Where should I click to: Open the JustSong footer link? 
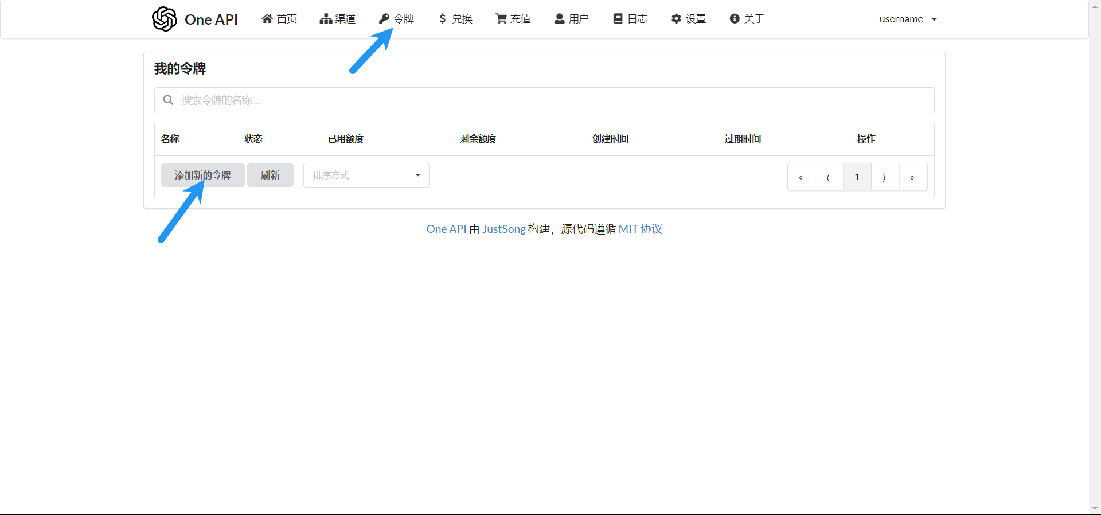tap(503, 229)
